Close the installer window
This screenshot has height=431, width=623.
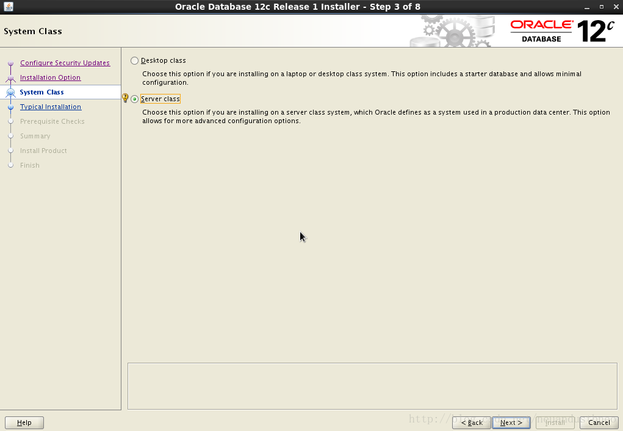tap(616, 7)
